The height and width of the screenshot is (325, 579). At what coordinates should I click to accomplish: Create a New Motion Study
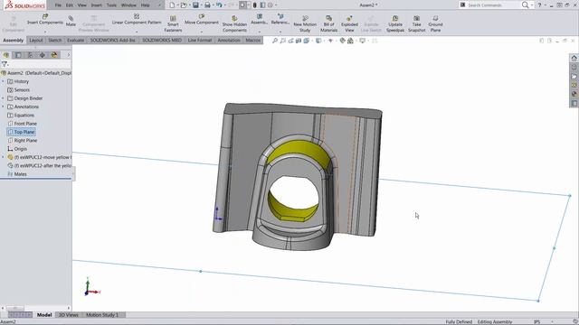pyautogui.click(x=305, y=24)
